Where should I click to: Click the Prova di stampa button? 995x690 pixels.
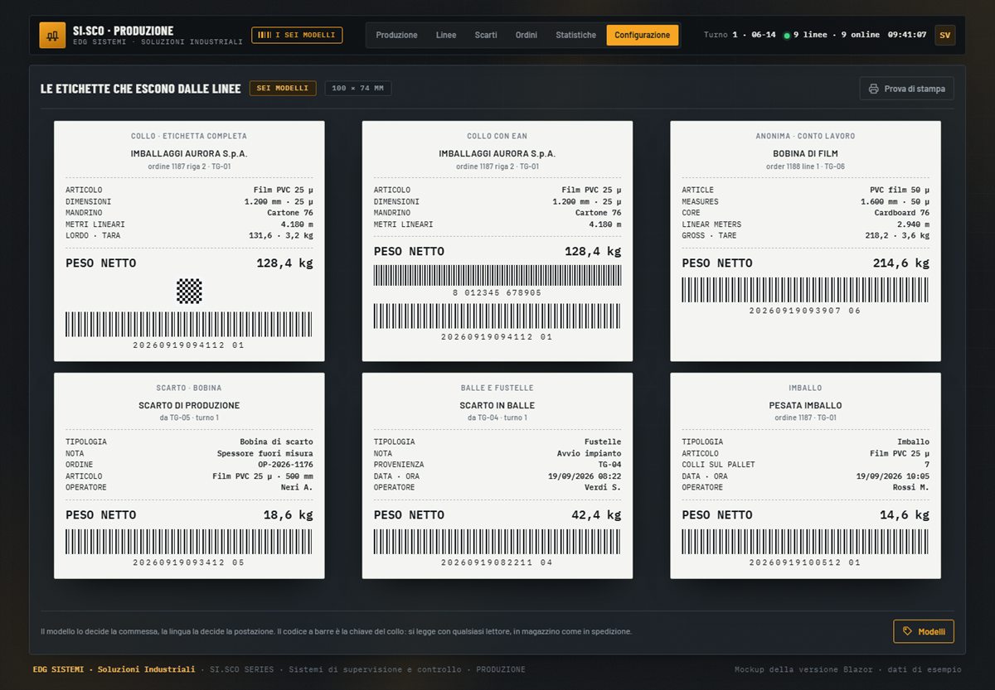coord(907,89)
